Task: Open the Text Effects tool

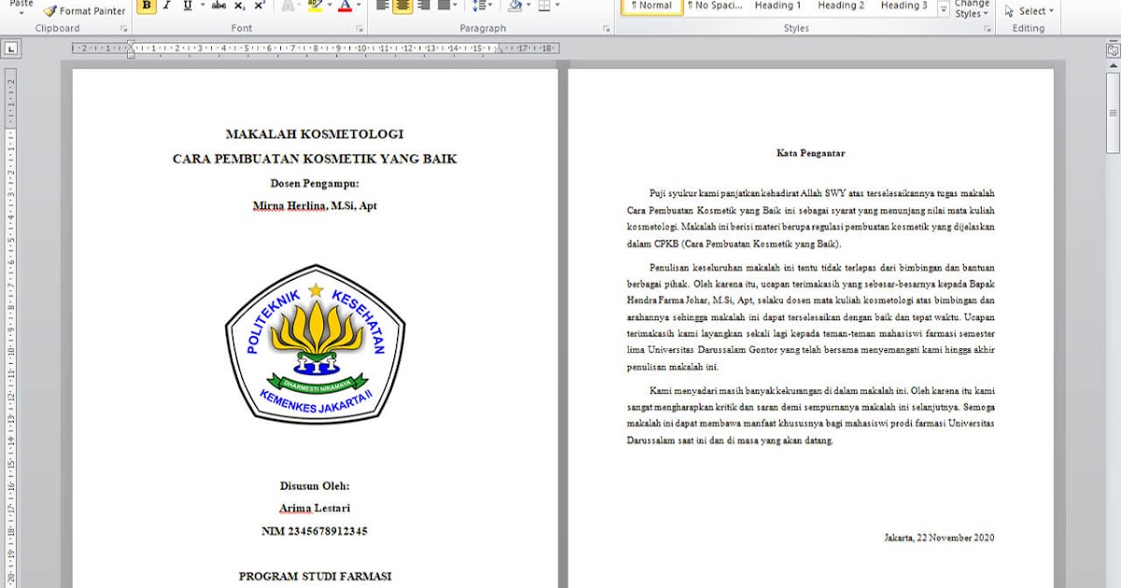Action: [x=289, y=6]
